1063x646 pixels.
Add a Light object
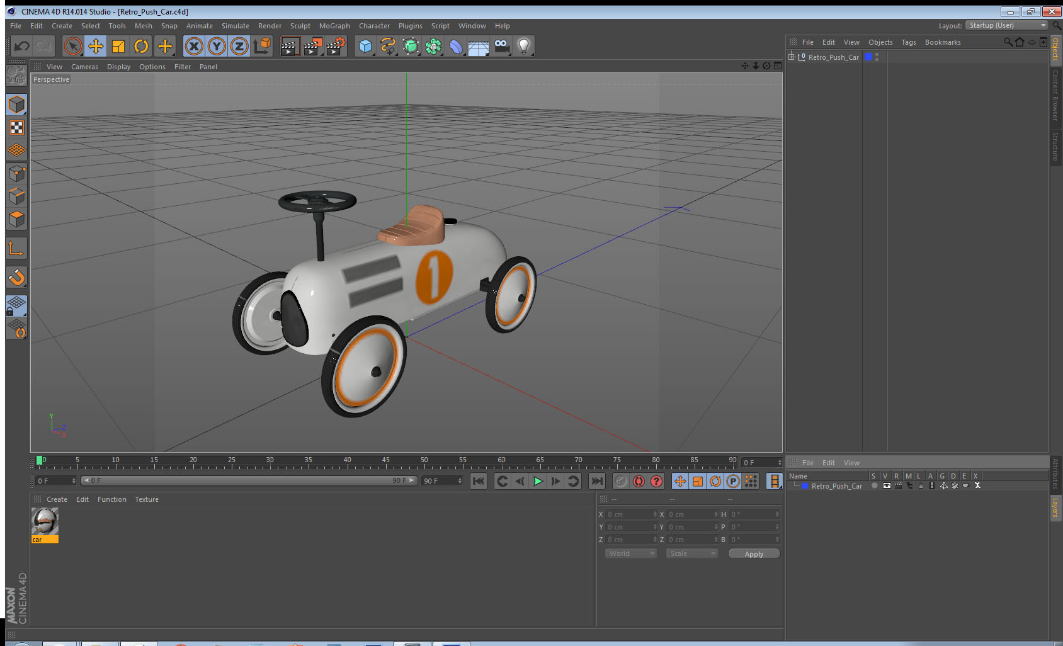[x=524, y=46]
